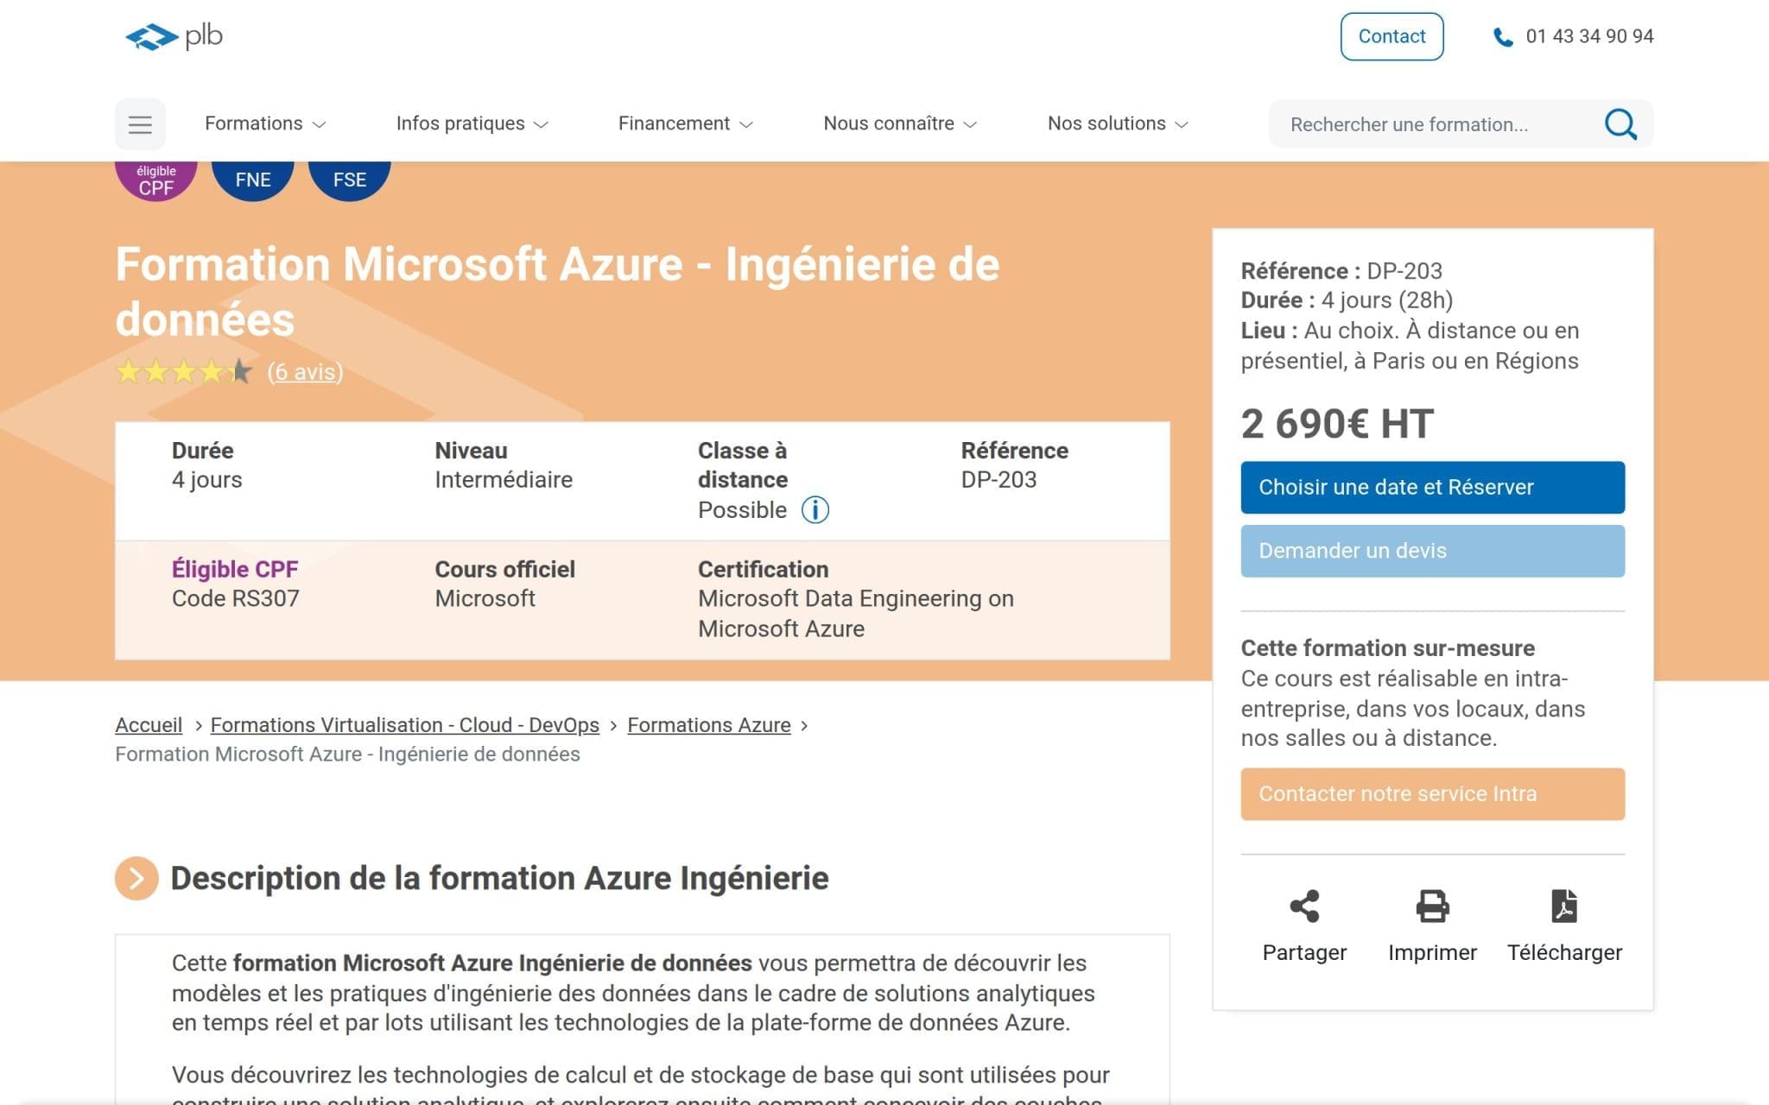Expand the Financement dropdown
The image size is (1769, 1105).
(686, 123)
